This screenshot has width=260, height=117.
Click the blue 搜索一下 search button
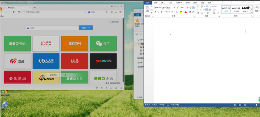[x=86, y=28]
